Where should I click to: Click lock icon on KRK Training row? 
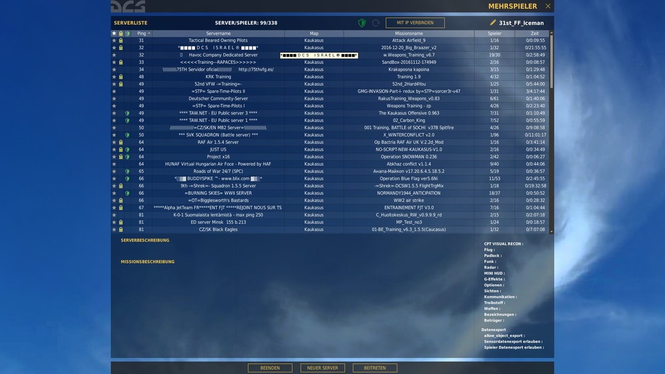(120, 77)
